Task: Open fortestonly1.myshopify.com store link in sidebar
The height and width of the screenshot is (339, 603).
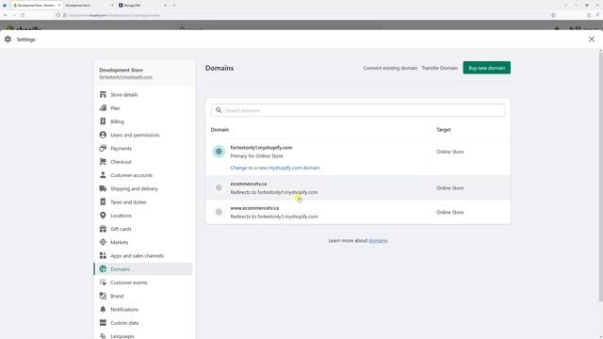Action: (x=125, y=77)
